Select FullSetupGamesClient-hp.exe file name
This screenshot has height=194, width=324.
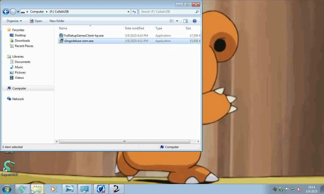(x=84, y=36)
